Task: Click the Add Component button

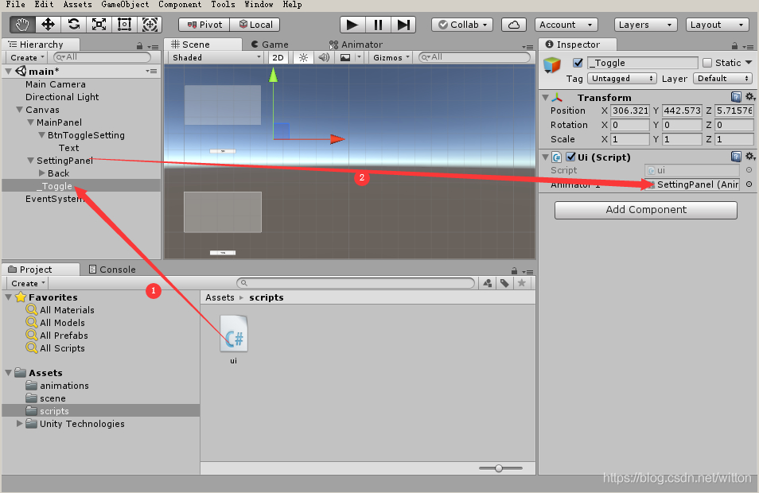Action: tap(646, 209)
